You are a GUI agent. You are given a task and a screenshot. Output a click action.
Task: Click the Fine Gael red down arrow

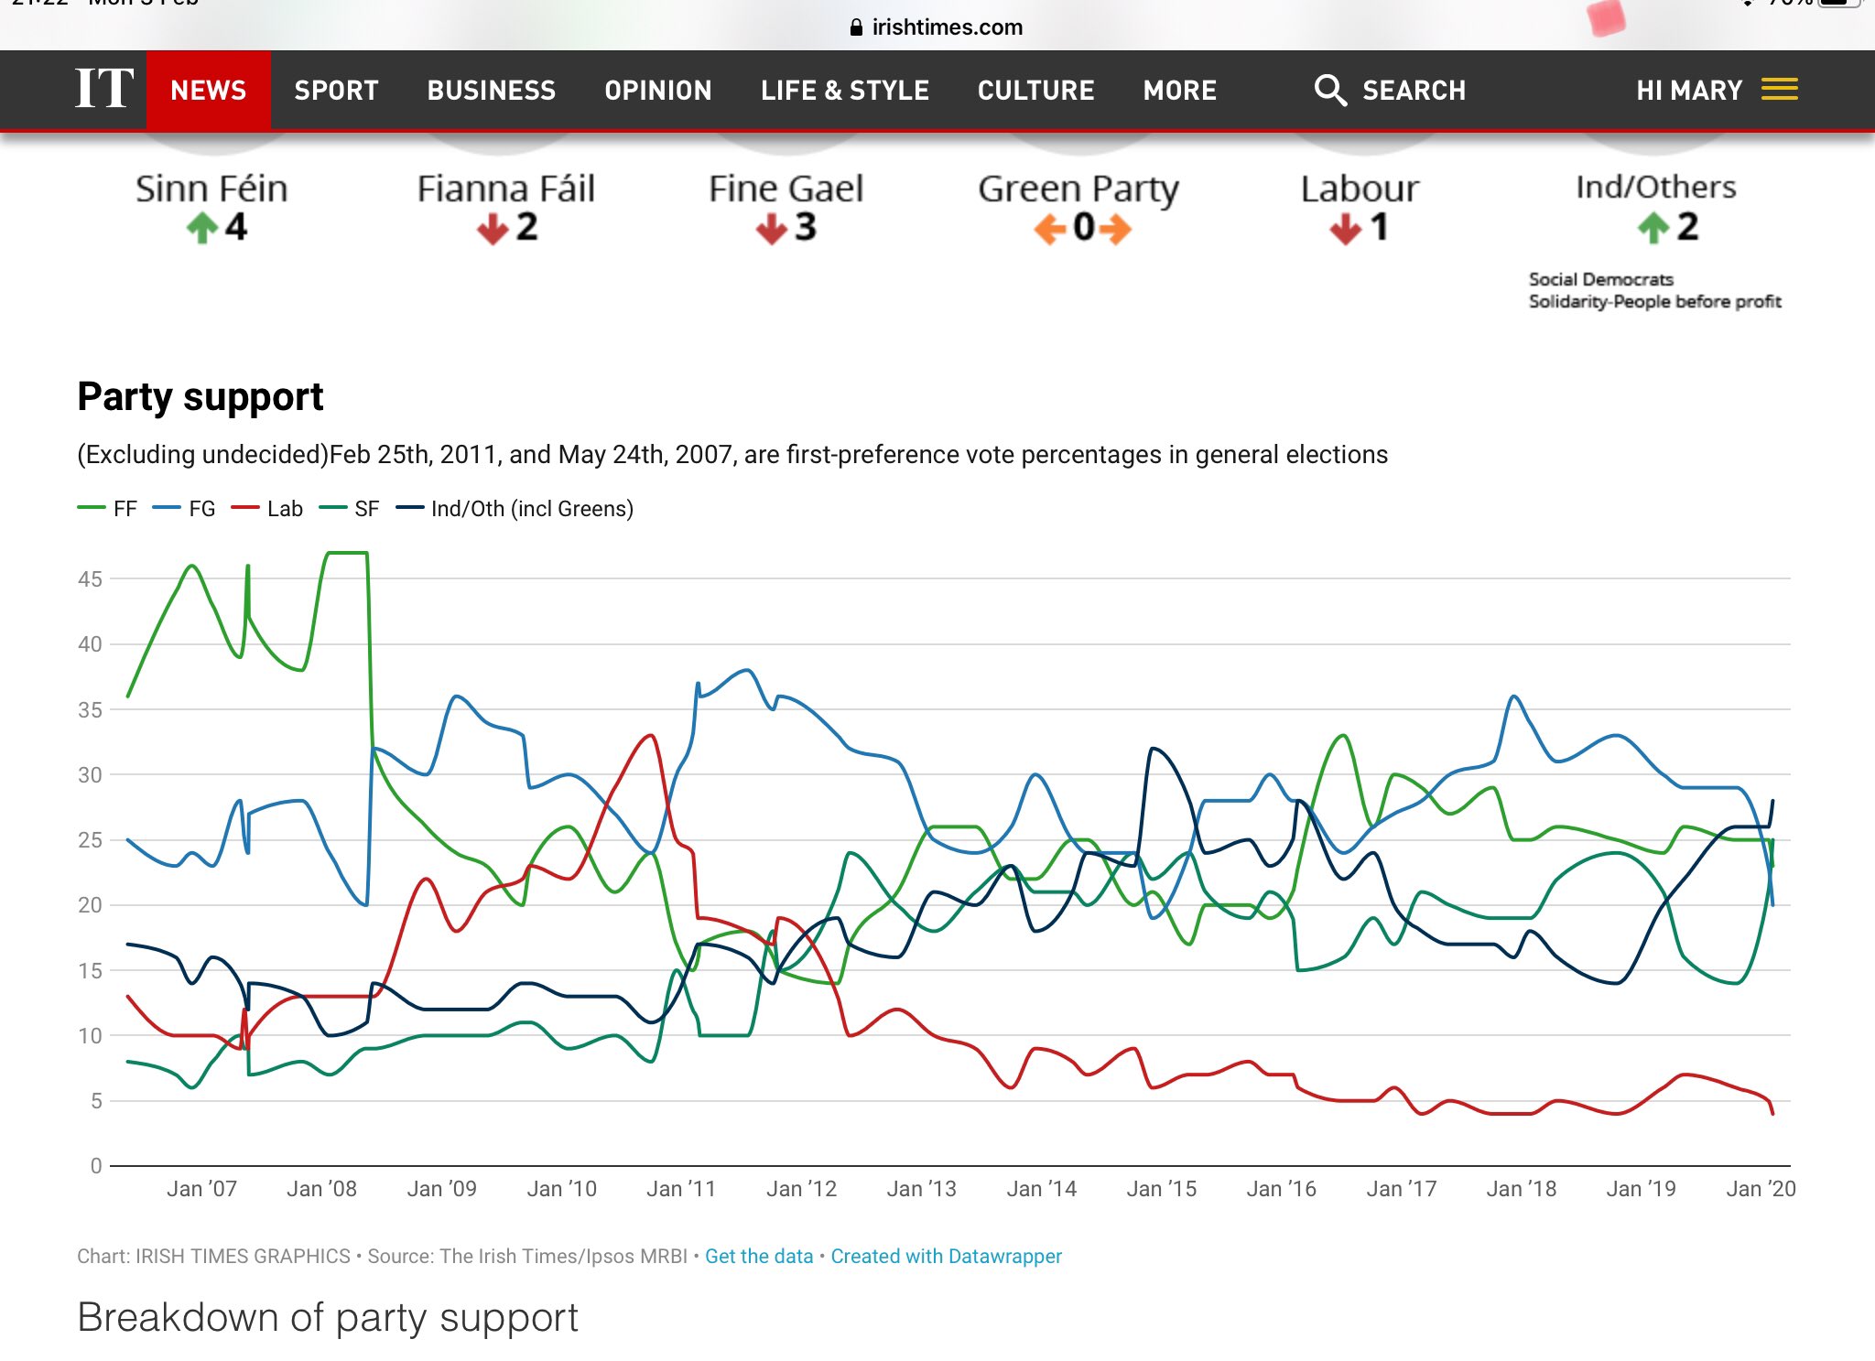772,228
